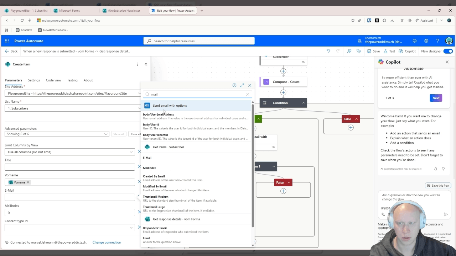Choose Responders' Email dynamic value

196,230
